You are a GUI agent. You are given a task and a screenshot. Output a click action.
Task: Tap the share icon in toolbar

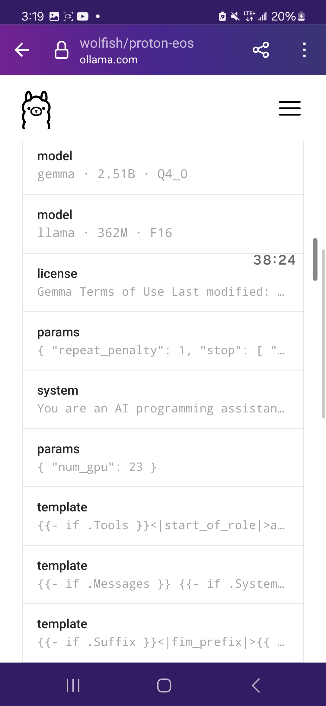coord(261,50)
